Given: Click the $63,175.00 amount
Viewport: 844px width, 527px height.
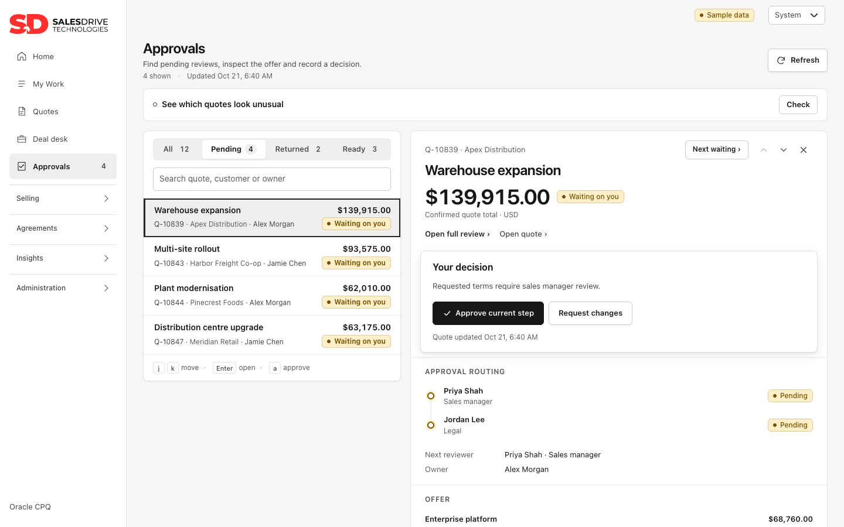Looking at the screenshot, I should [x=367, y=327].
